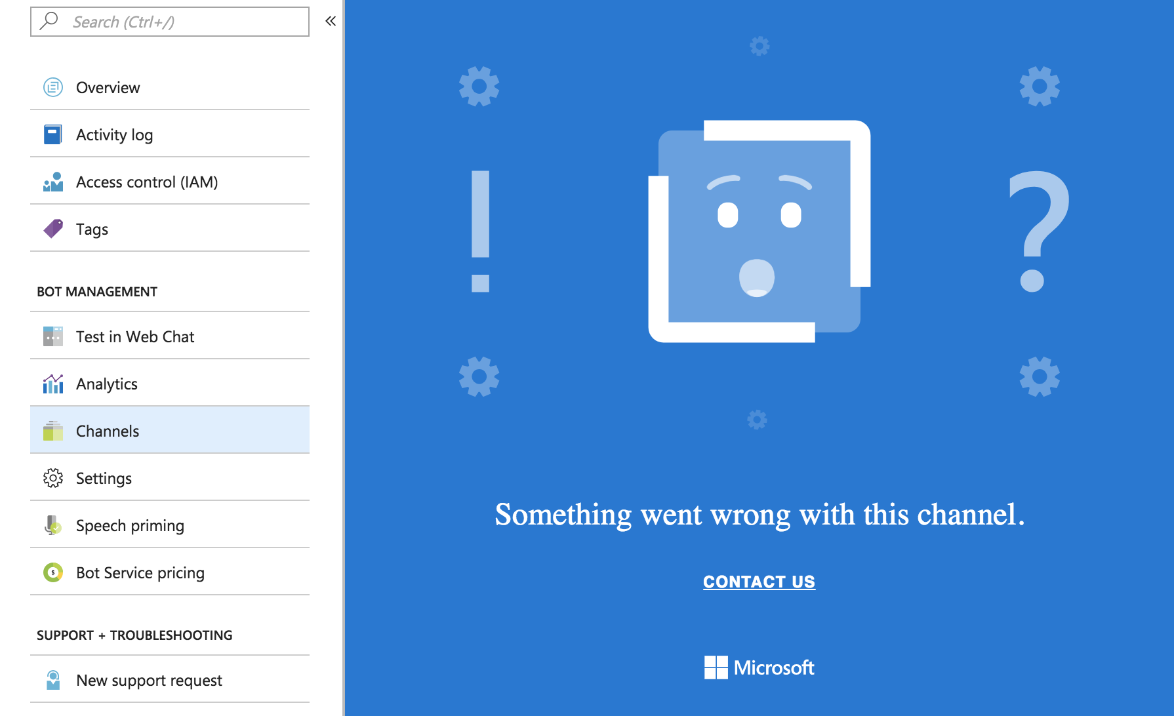Click the Speech priming microphone icon
The image size is (1174, 716).
click(x=53, y=525)
